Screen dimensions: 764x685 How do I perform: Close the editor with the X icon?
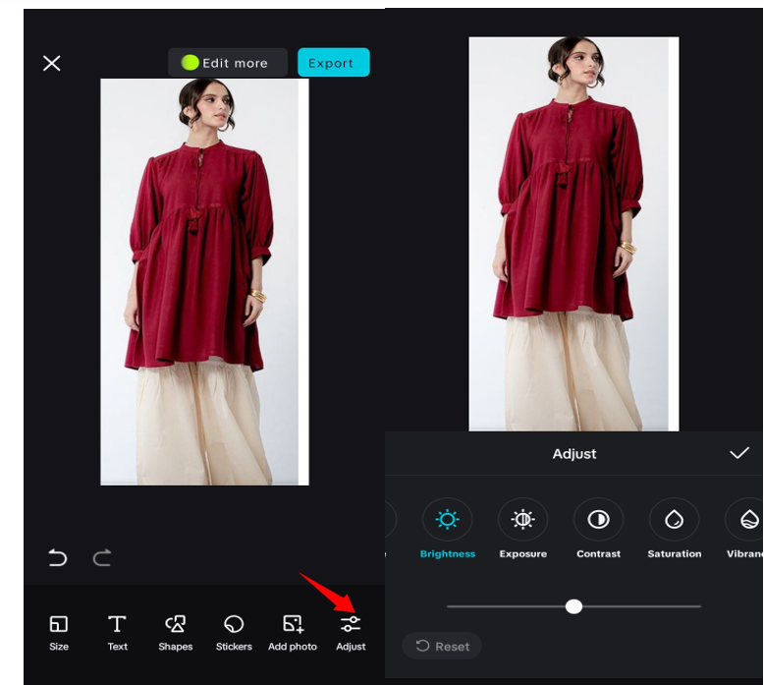pos(52,63)
